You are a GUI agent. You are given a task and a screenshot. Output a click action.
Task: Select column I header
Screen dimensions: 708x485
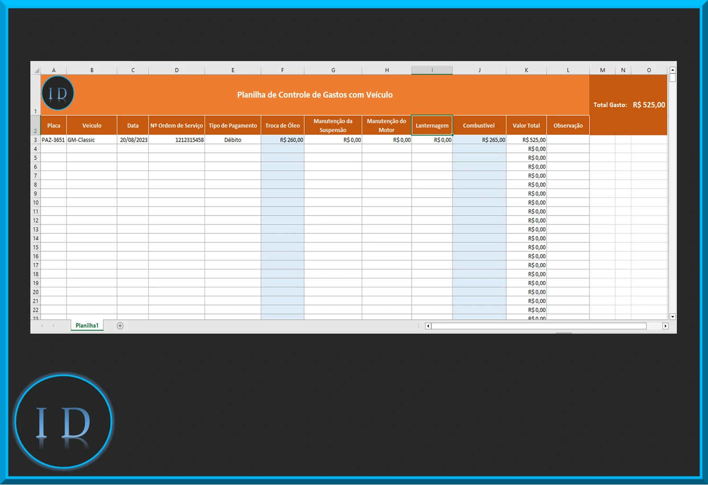(x=432, y=70)
